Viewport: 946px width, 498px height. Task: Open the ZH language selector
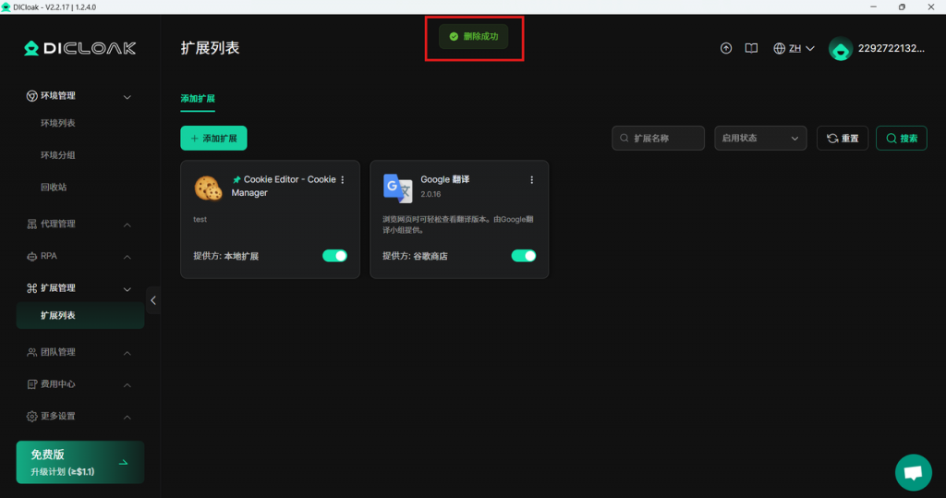coord(794,48)
